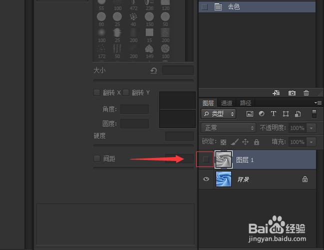Expand the 不透明度 slider arrow
324x250 pixels.
tap(311, 128)
